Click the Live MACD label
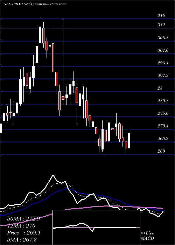Screen dimensions: 175x245 pos(147,236)
